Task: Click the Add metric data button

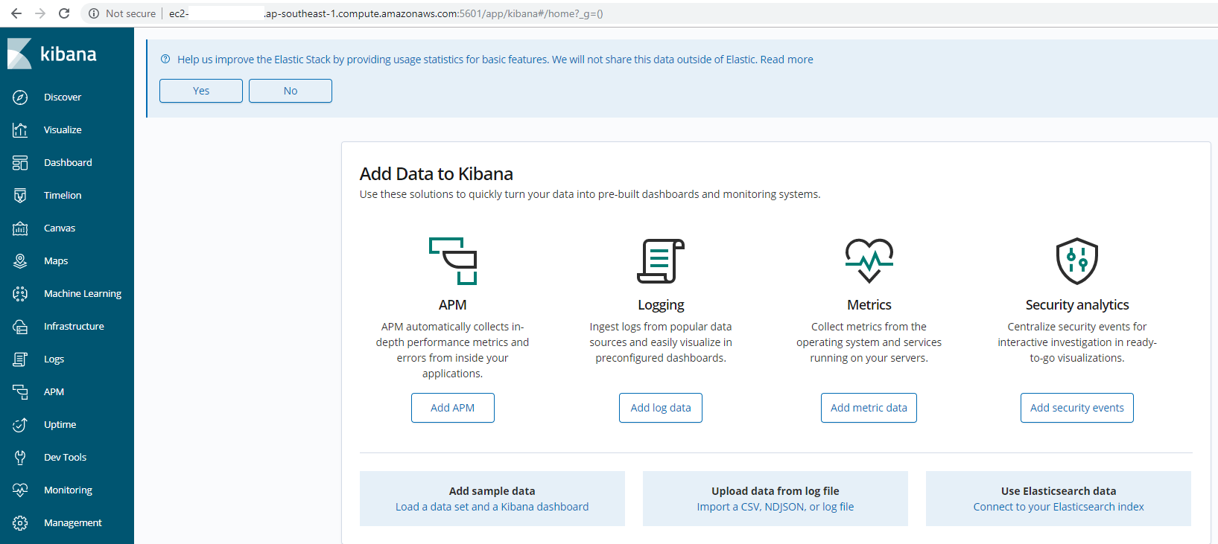Action: [x=869, y=408]
